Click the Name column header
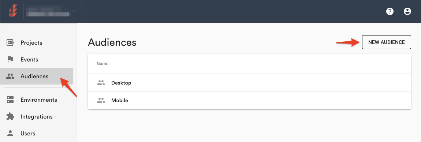 103,64
